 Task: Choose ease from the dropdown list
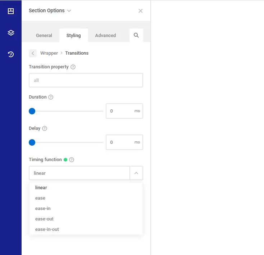click(86, 198)
